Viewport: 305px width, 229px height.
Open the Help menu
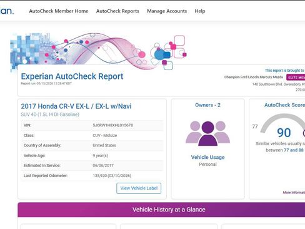(x=200, y=11)
